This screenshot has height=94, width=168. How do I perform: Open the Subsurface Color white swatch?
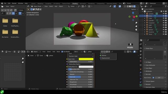click(86, 67)
